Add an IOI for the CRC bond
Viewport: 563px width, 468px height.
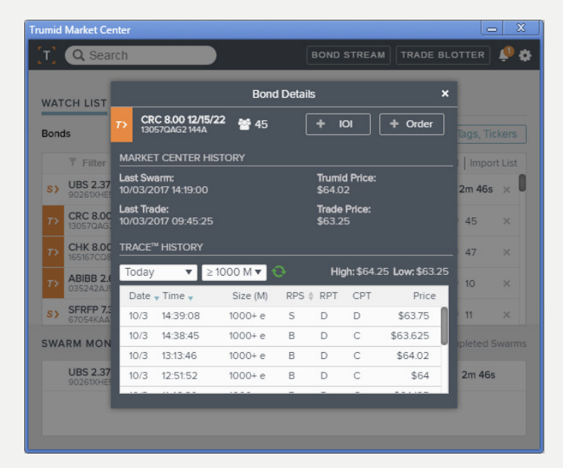pyautogui.click(x=337, y=124)
